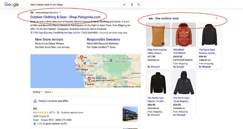243x129 pixels.
Task: Click the tan Nike backpack product image
Action: 158,35
